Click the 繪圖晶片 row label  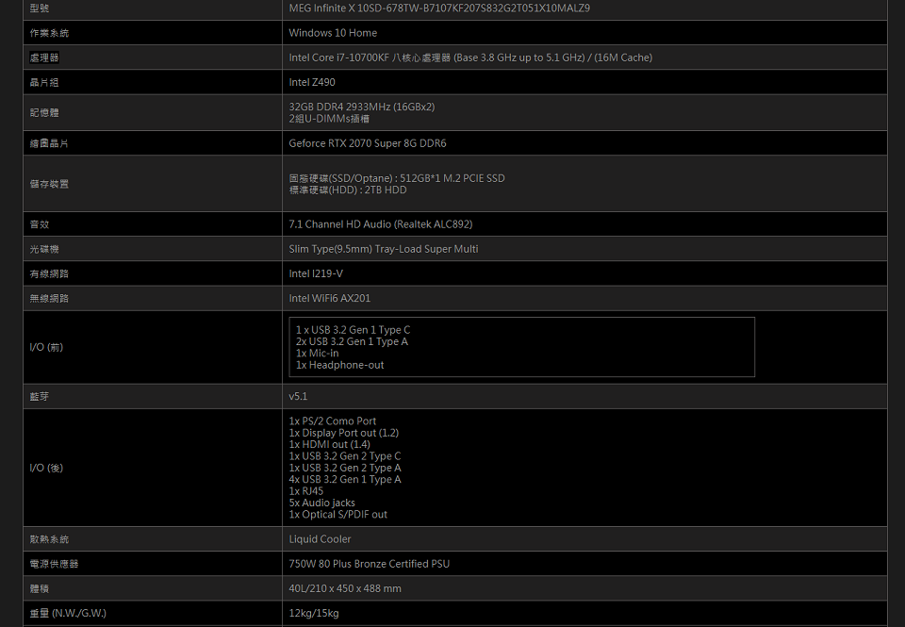click(49, 143)
